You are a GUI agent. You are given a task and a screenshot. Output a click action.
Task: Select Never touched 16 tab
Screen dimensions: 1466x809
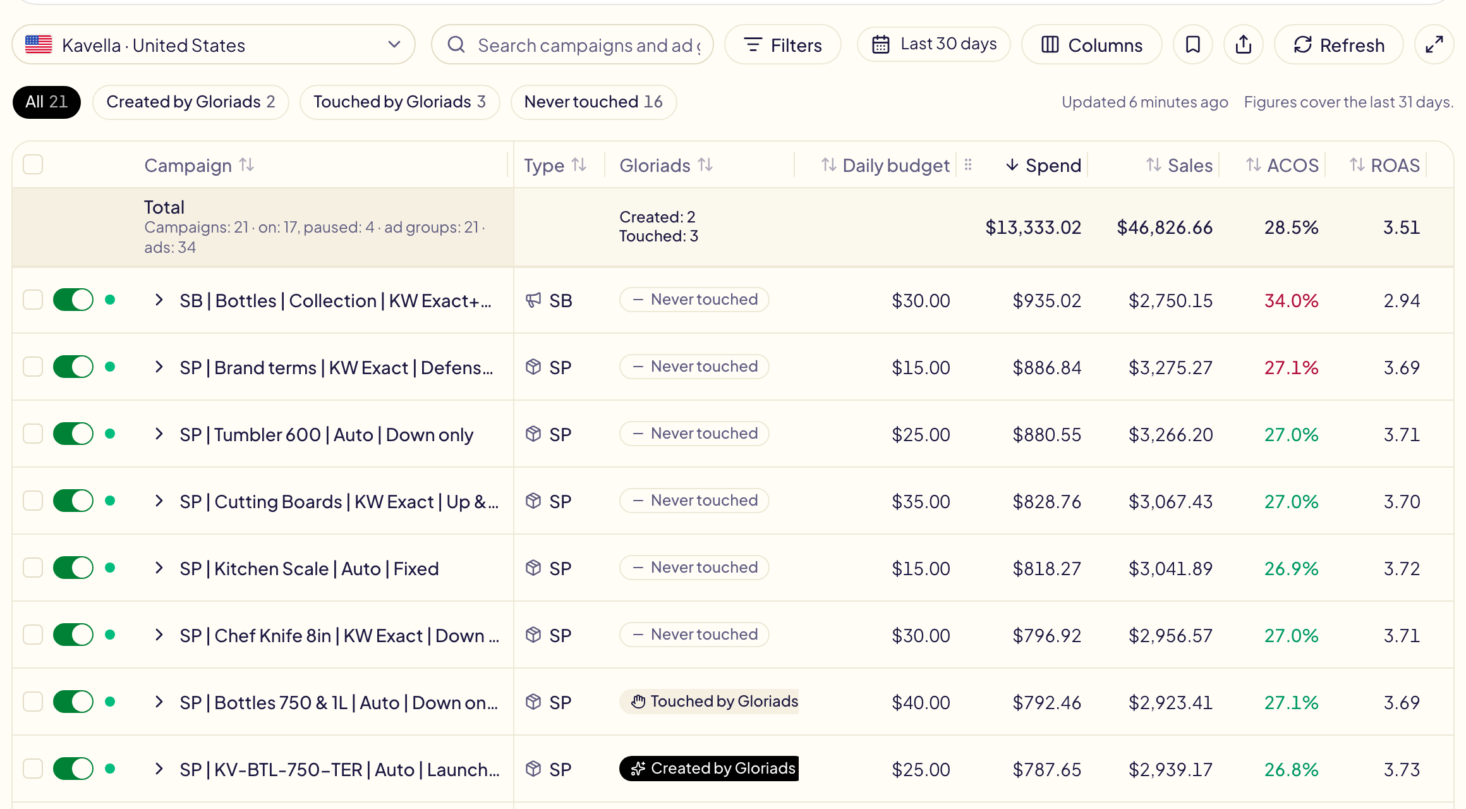pos(593,102)
